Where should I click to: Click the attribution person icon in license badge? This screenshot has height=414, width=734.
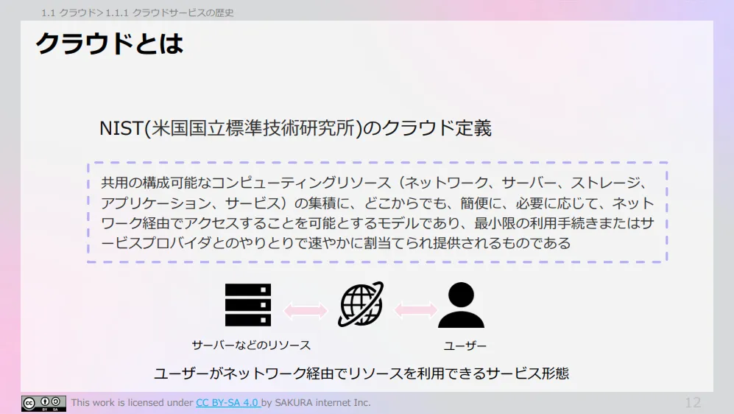(45, 401)
